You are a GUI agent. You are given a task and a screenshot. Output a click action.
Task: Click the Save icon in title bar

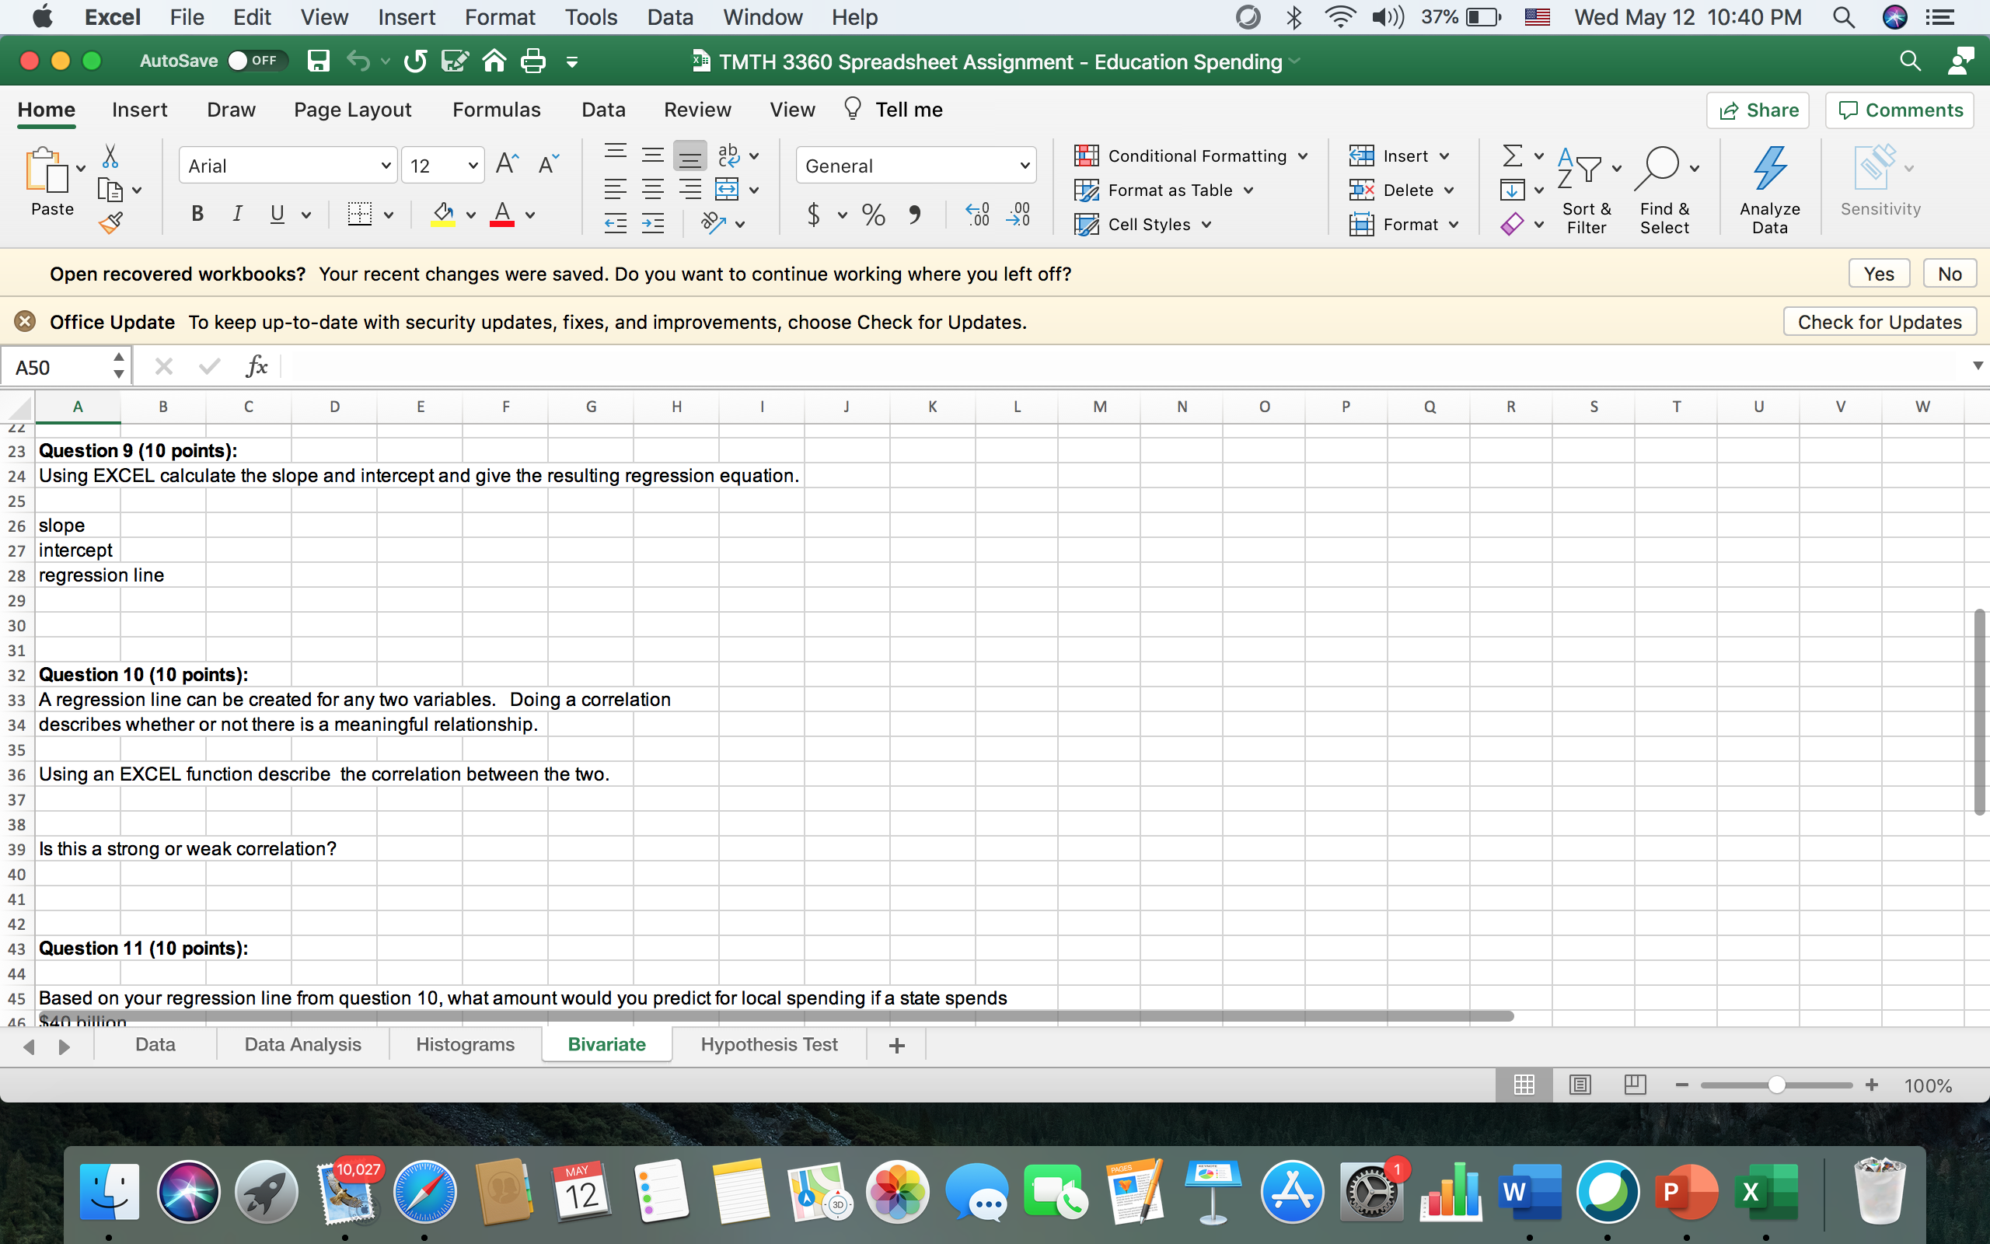pyautogui.click(x=318, y=61)
